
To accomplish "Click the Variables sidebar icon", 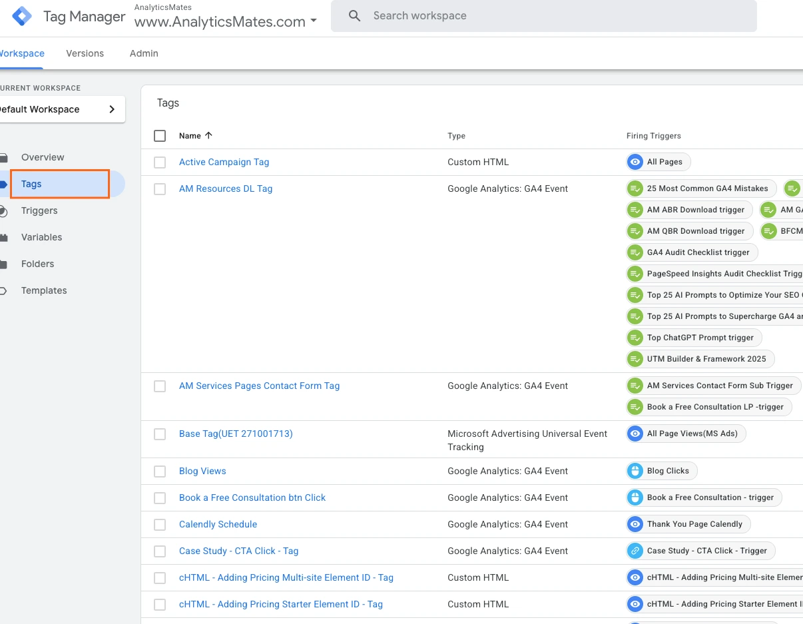I will point(3,238).
